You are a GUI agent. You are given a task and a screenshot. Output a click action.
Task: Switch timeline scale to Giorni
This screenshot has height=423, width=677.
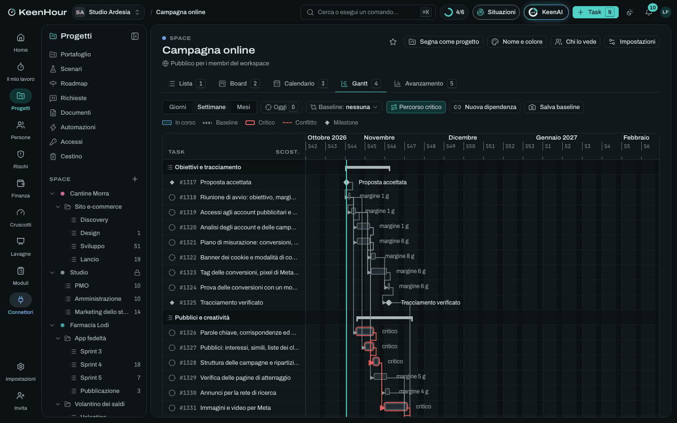(x=178, y=107)
